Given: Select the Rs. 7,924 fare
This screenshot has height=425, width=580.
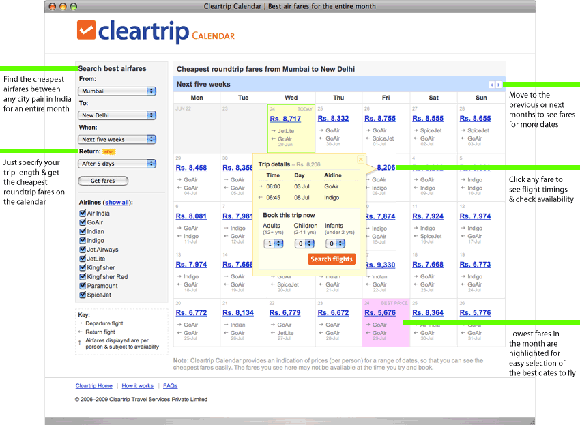Looking at the screenshot, I should (428, 216).
